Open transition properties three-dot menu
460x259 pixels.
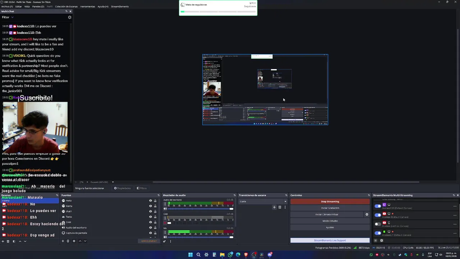click(285, 207)
